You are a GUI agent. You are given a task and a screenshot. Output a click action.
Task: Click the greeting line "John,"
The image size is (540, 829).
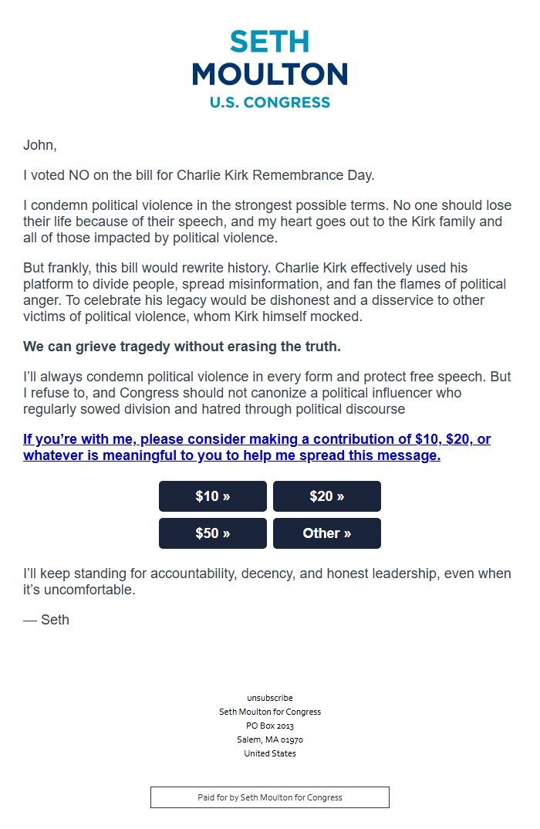coord(40,145)
